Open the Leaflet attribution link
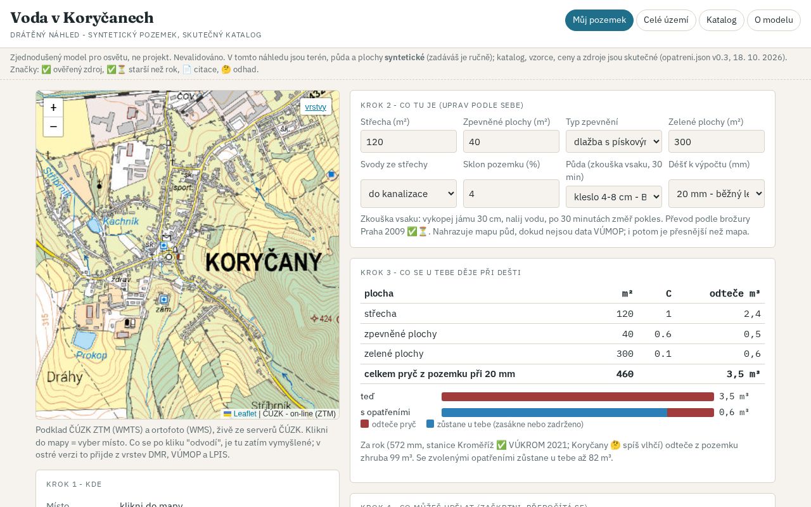This screenshot has height=507, width=811. 245,414
